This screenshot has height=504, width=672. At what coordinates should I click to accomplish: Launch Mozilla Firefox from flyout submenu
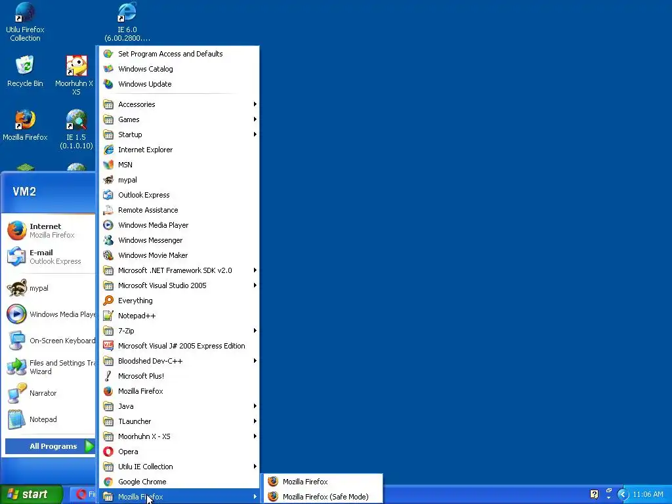pyautogui.click(x=322, y=481)
